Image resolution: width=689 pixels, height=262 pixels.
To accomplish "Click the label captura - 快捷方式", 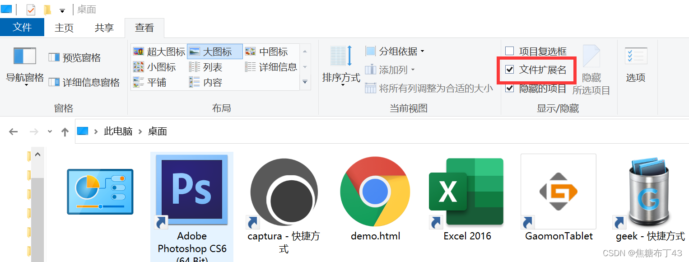I will point(284,243).
